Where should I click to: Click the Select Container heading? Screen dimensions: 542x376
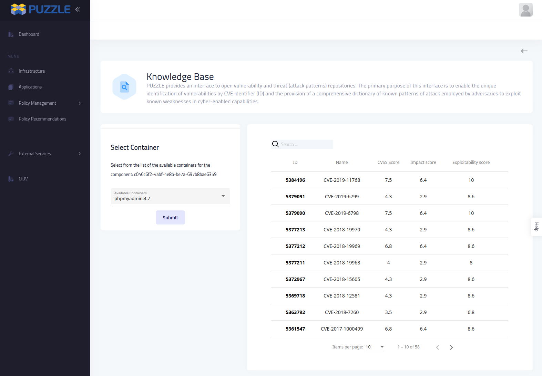tap(135, 147)
